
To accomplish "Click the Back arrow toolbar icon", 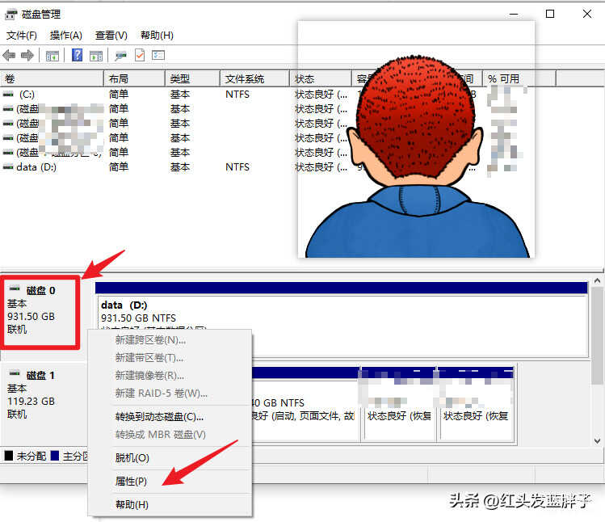I will pos(9,56).
